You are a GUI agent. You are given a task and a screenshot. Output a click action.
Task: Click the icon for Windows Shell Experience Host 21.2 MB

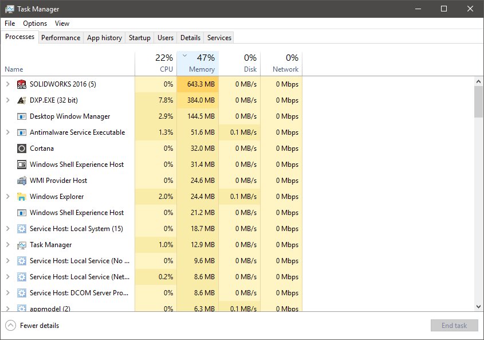22,213
